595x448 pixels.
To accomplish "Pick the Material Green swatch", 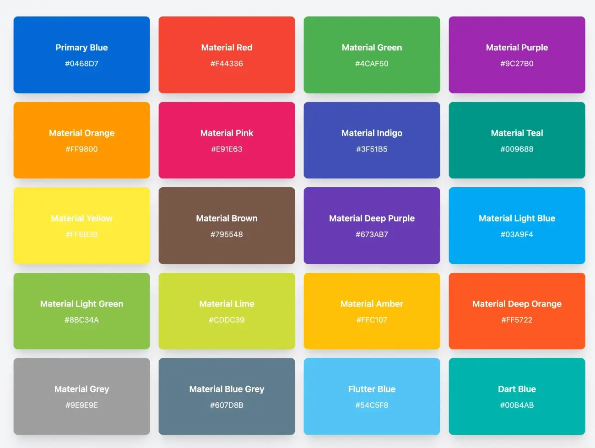I will click(x=372, y=55).
